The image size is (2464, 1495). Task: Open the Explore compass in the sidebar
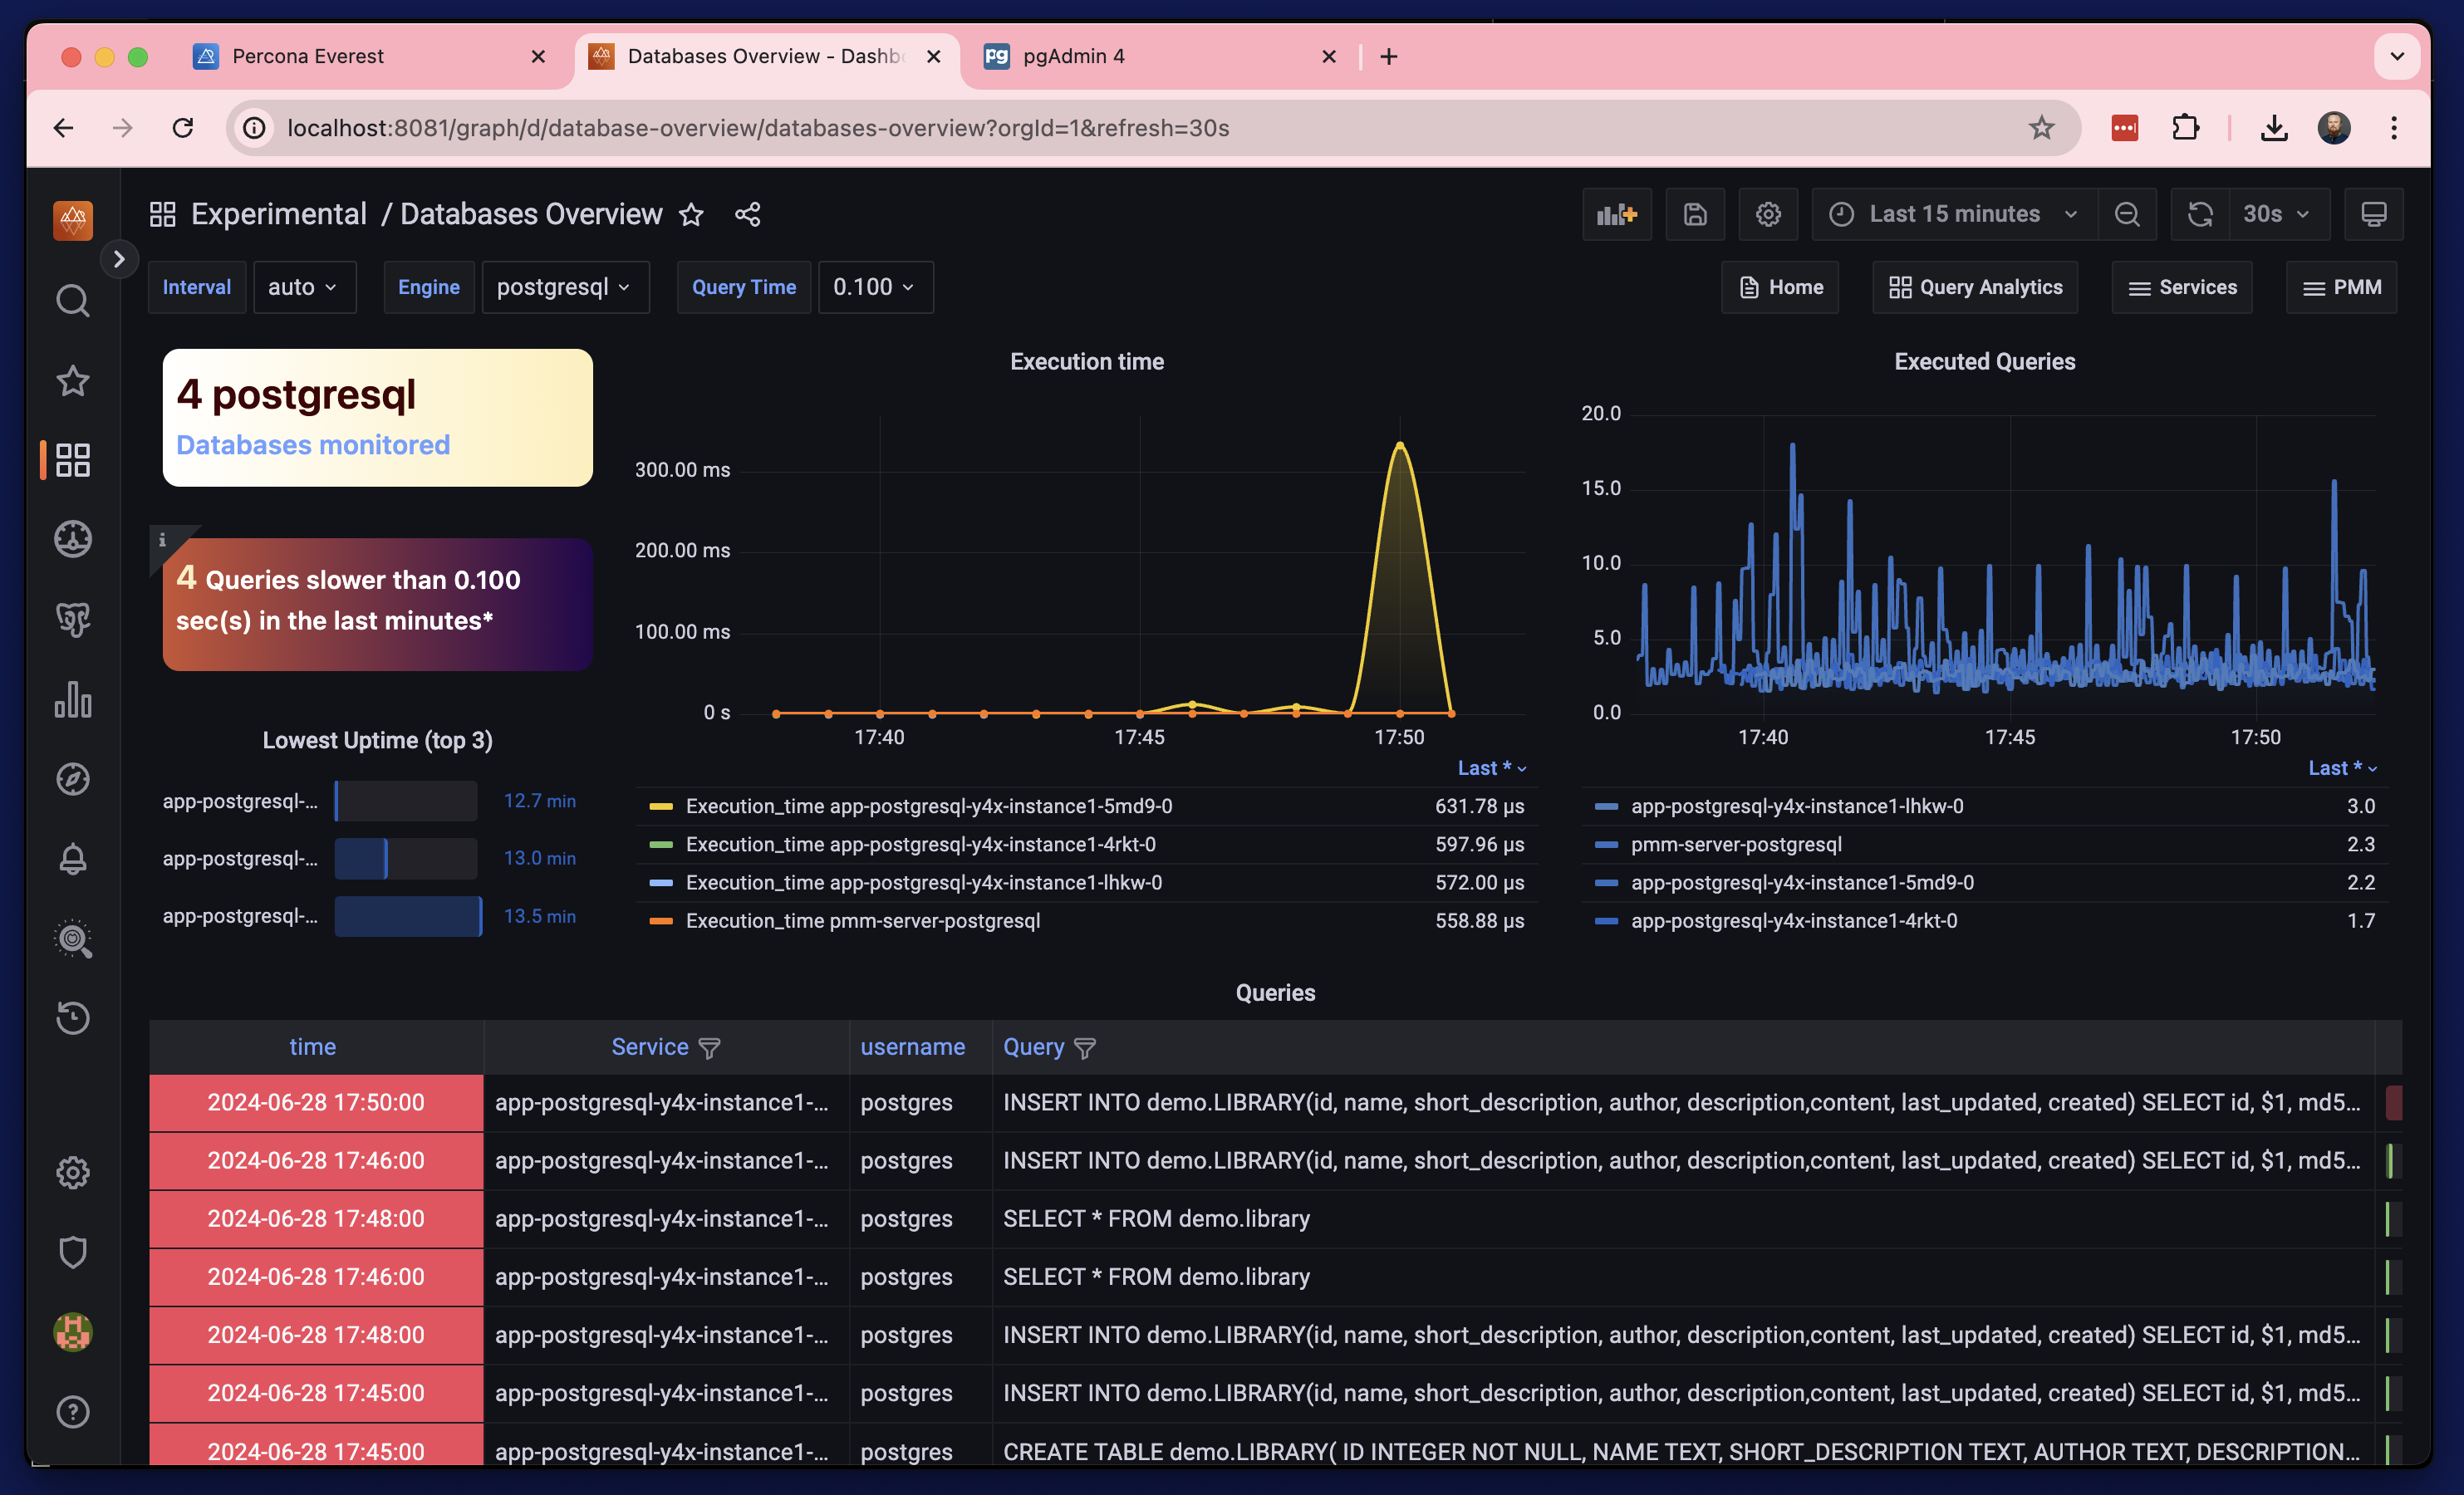(x=73, y=779)
